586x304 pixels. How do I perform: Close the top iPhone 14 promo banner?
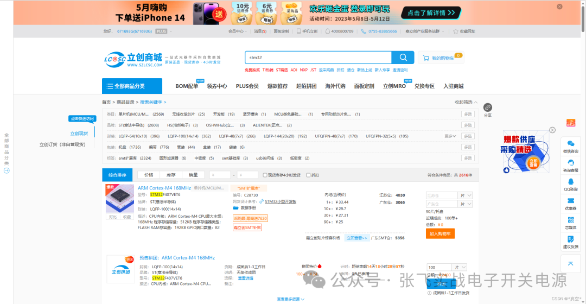(x=559, y=7)
